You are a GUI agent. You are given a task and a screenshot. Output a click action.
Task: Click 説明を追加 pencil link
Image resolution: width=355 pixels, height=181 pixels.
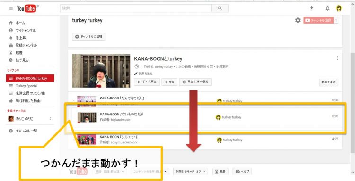point(143,74)
